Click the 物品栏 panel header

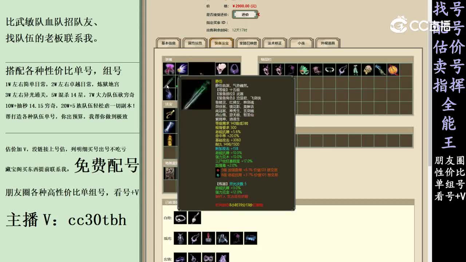click(335, 59)
